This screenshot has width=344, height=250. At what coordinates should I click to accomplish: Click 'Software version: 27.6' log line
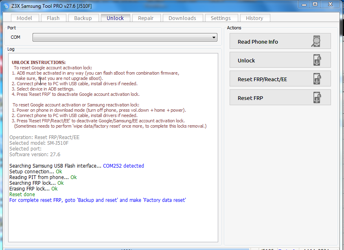[35, 154]
